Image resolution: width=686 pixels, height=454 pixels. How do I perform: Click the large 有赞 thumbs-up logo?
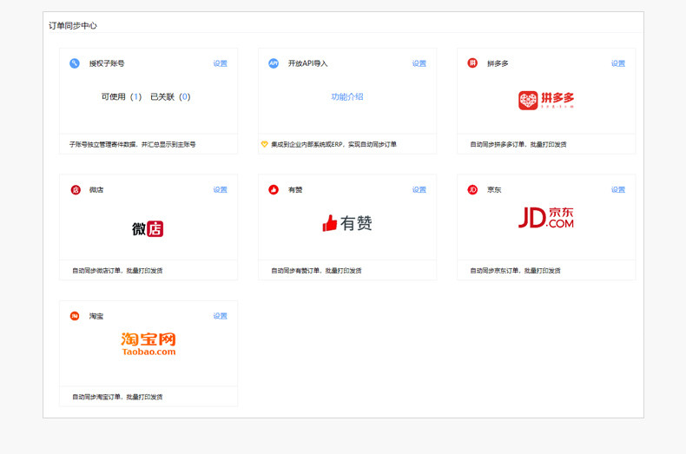tap(347, 223)
